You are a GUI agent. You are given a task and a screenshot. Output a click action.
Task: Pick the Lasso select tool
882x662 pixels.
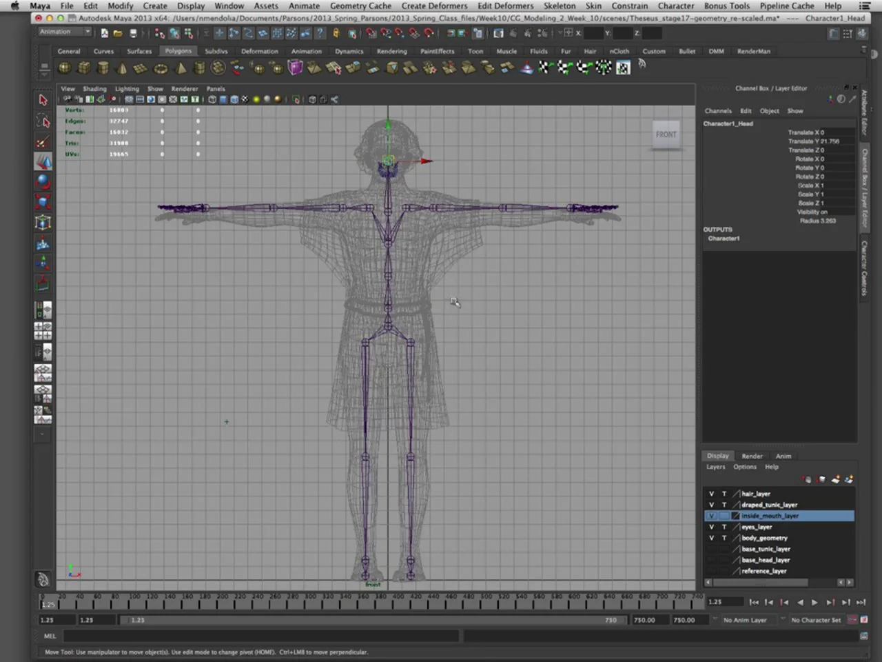pyautogui.click(x=43, y=121)
